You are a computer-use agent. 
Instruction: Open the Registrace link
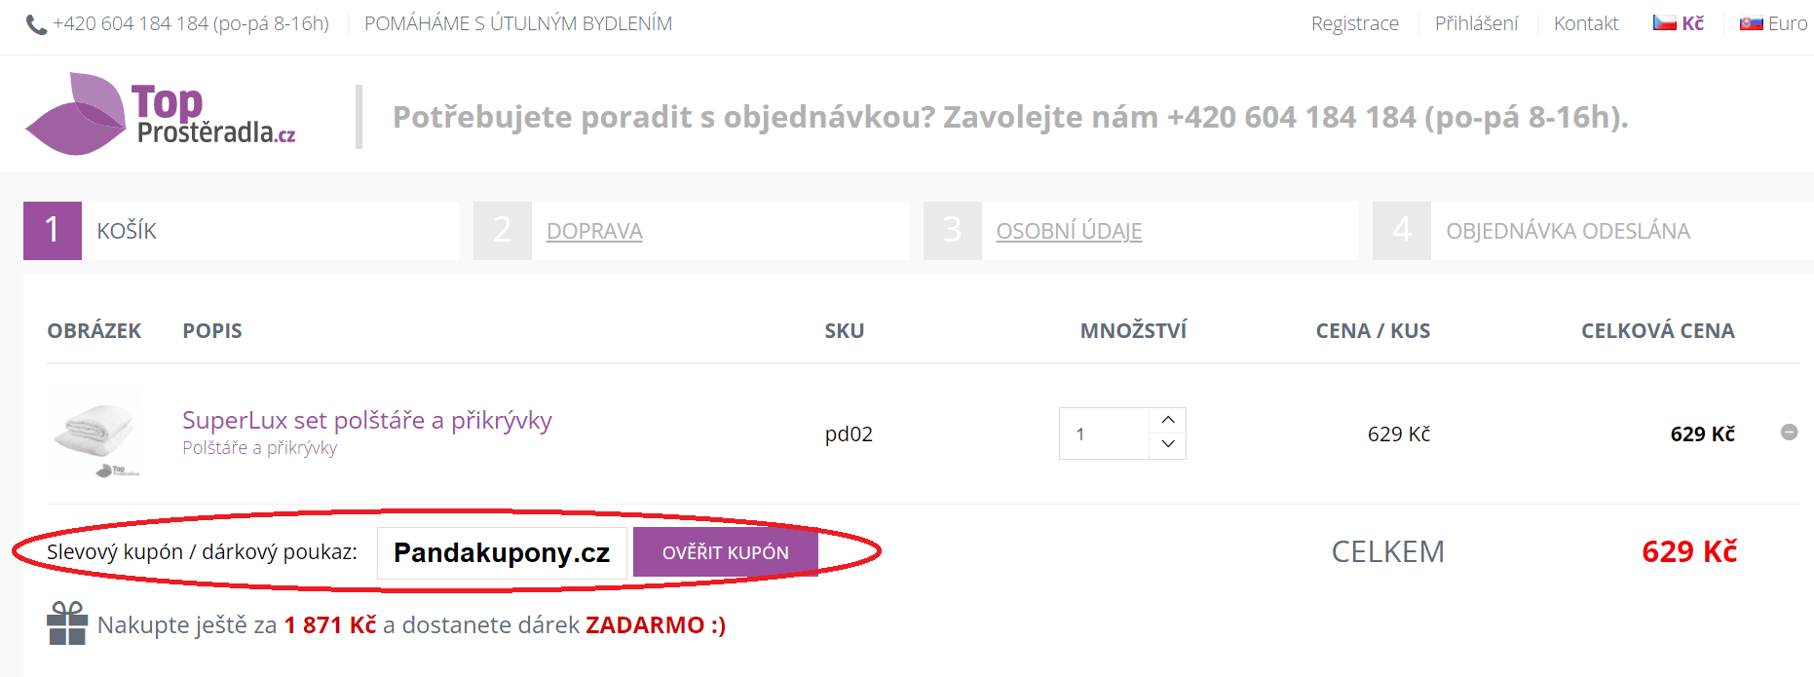[x=1354, y=23]
